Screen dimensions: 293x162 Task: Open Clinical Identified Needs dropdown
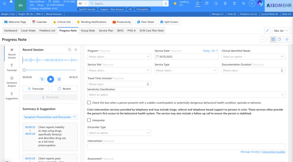click(x=253, y=57)
